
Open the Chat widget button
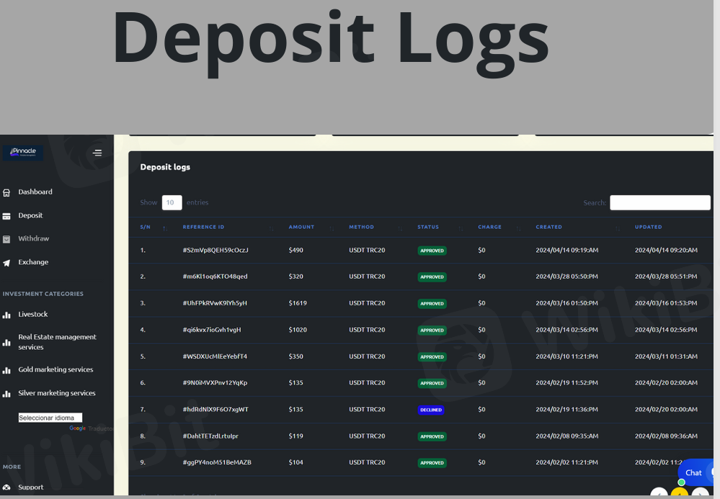pyautogui.click(x=694, y=472)
